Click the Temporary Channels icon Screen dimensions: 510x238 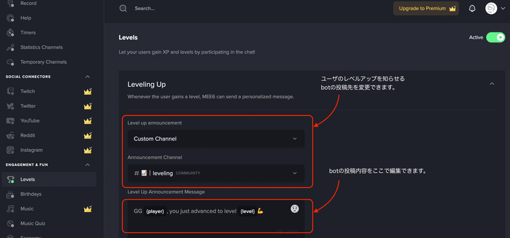[10, 62]
